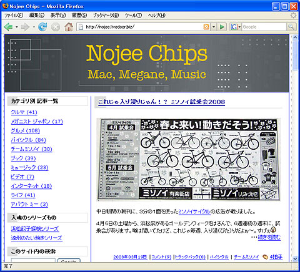300x272 pixels.
Task: Open the チームミソノイ (30) category in sidebar
Action: click(31, 149)
